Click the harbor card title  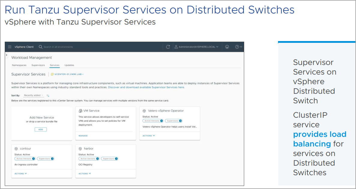(x=89, y=149)
